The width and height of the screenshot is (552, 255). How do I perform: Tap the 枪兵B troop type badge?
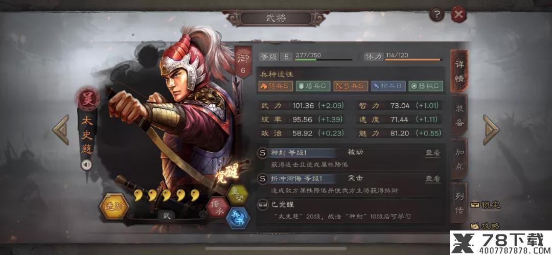tap(388, 86)
